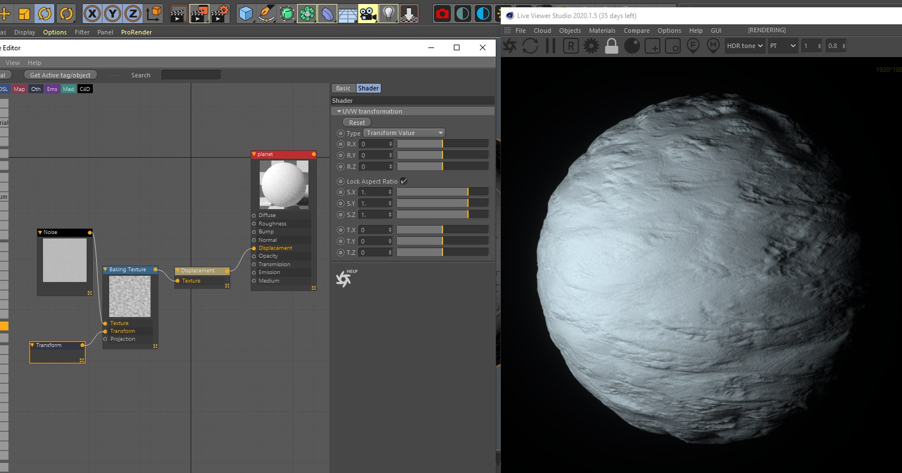Select the Scale tool in top toolbar
The width and height of the screenshot is (902, 473).
(x=24, y=13)
